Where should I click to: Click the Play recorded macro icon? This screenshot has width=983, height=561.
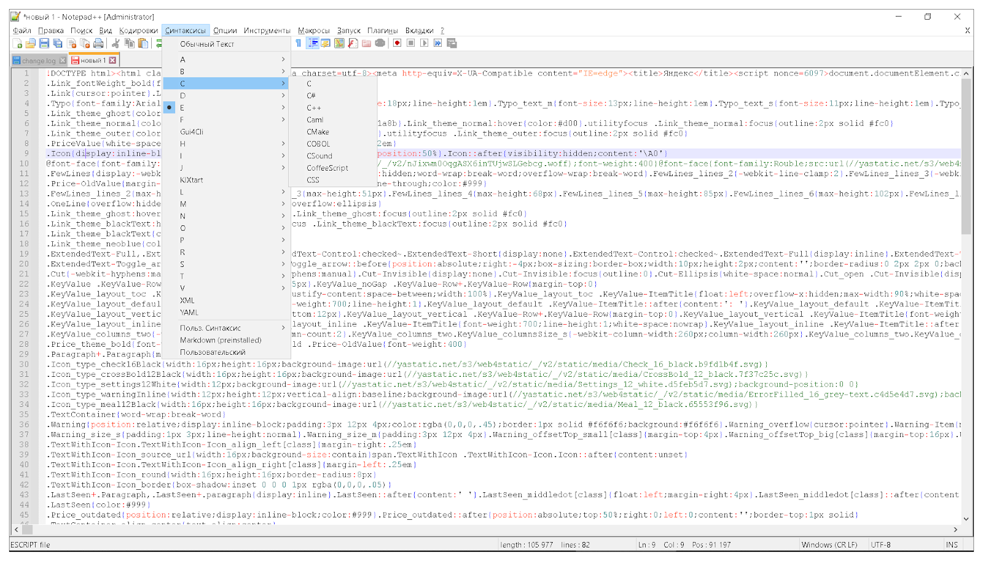(424, 43)
